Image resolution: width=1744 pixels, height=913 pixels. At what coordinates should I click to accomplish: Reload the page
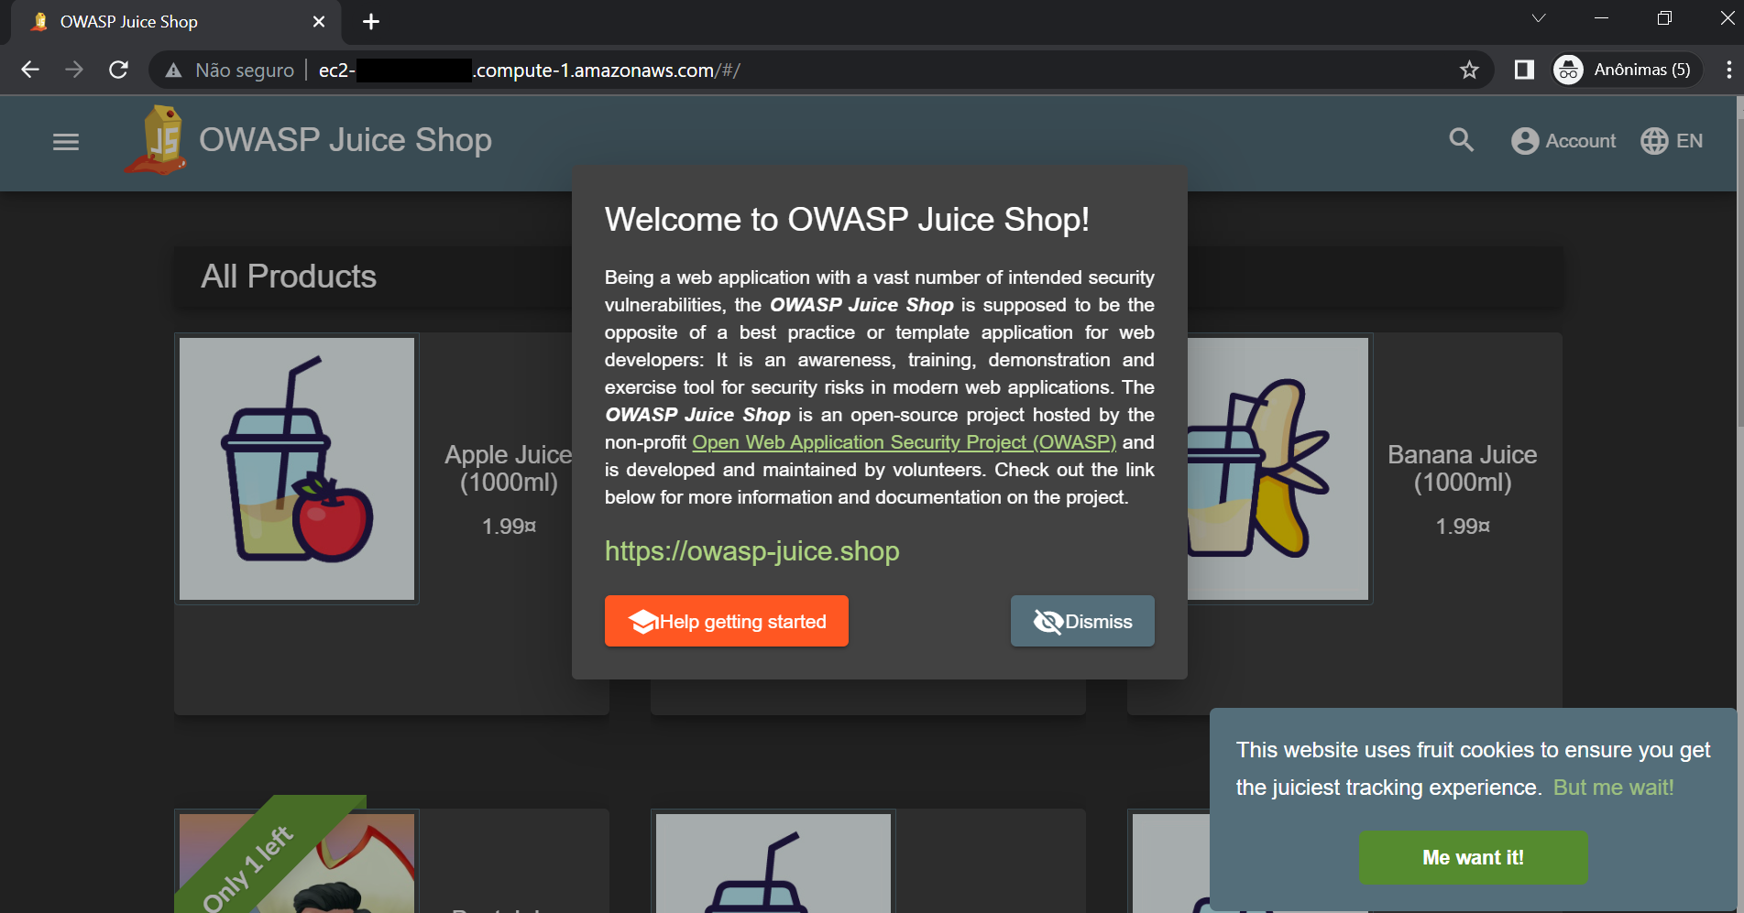(118, 70)
